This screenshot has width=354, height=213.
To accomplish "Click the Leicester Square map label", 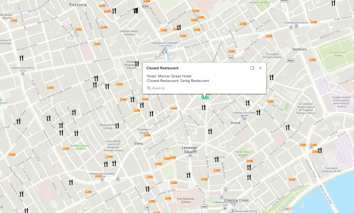I will (190, 150).
